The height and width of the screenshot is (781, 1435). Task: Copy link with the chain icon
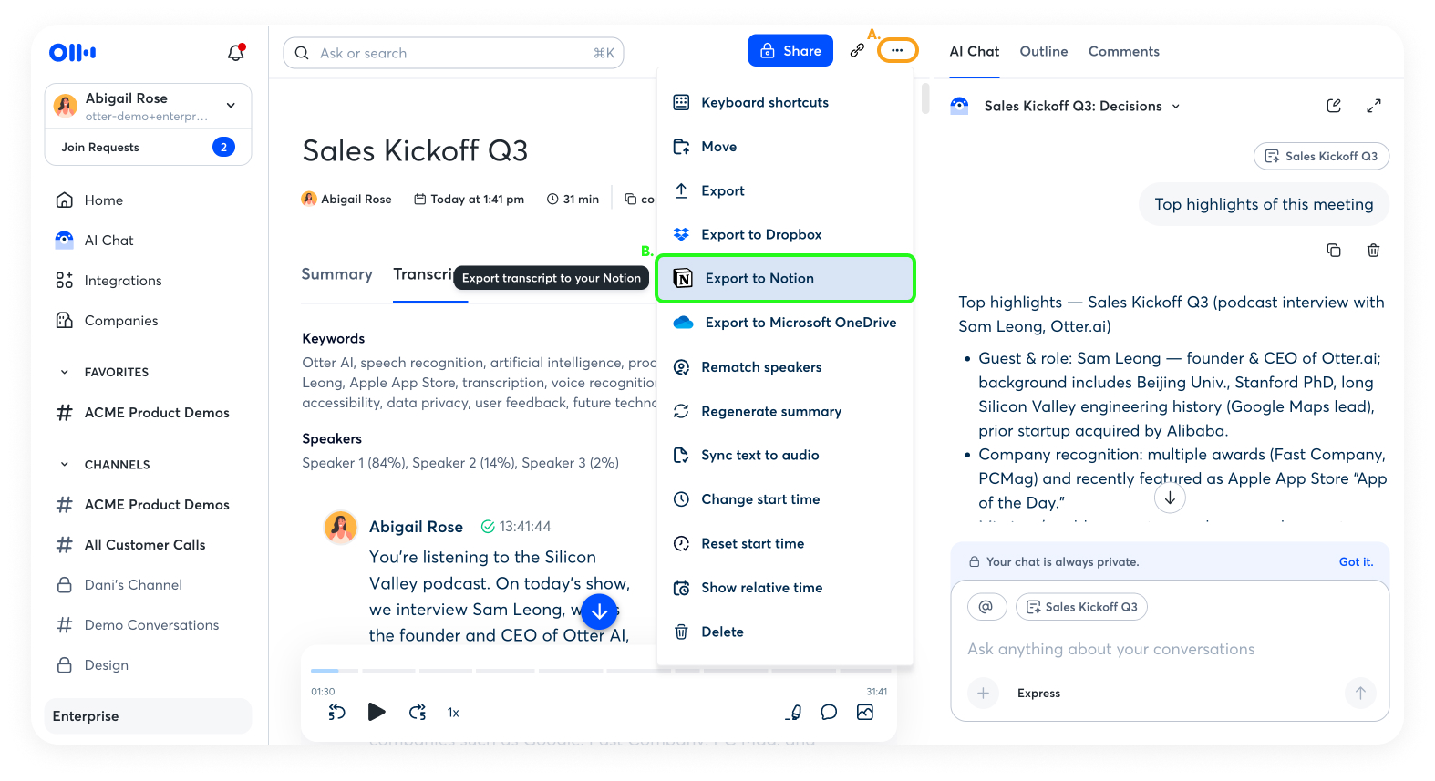tap(857, 51)
